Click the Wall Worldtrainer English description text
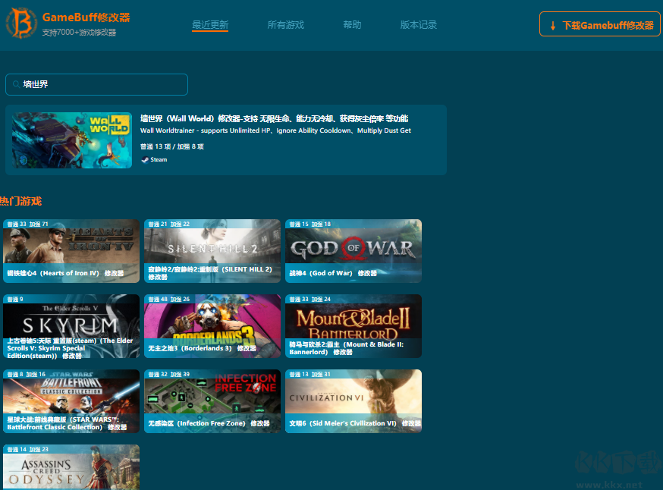Viewport: 663px width, 490px height. click(x=275, y=130)
